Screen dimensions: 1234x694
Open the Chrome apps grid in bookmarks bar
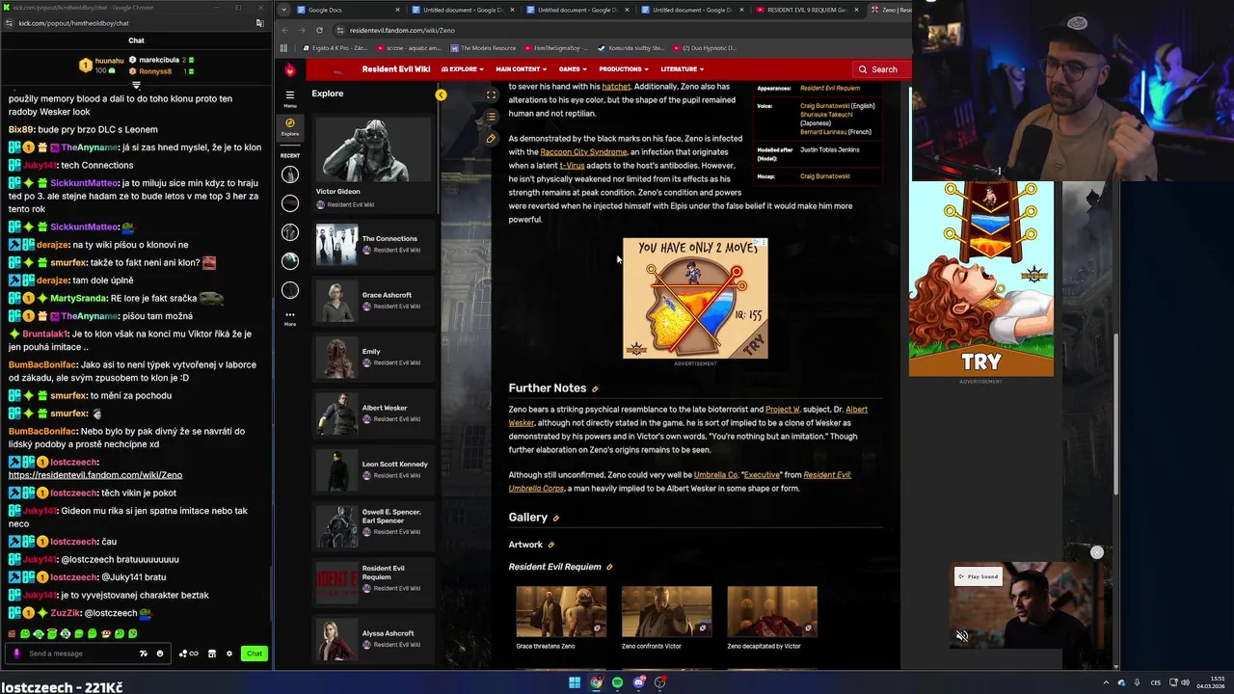tap(285, 48)
